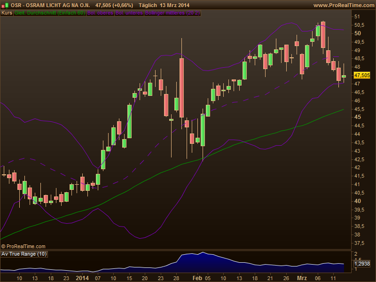Click price axis label 48,5
This screenshot has width=376, height=282.
[x=359, y=58]
